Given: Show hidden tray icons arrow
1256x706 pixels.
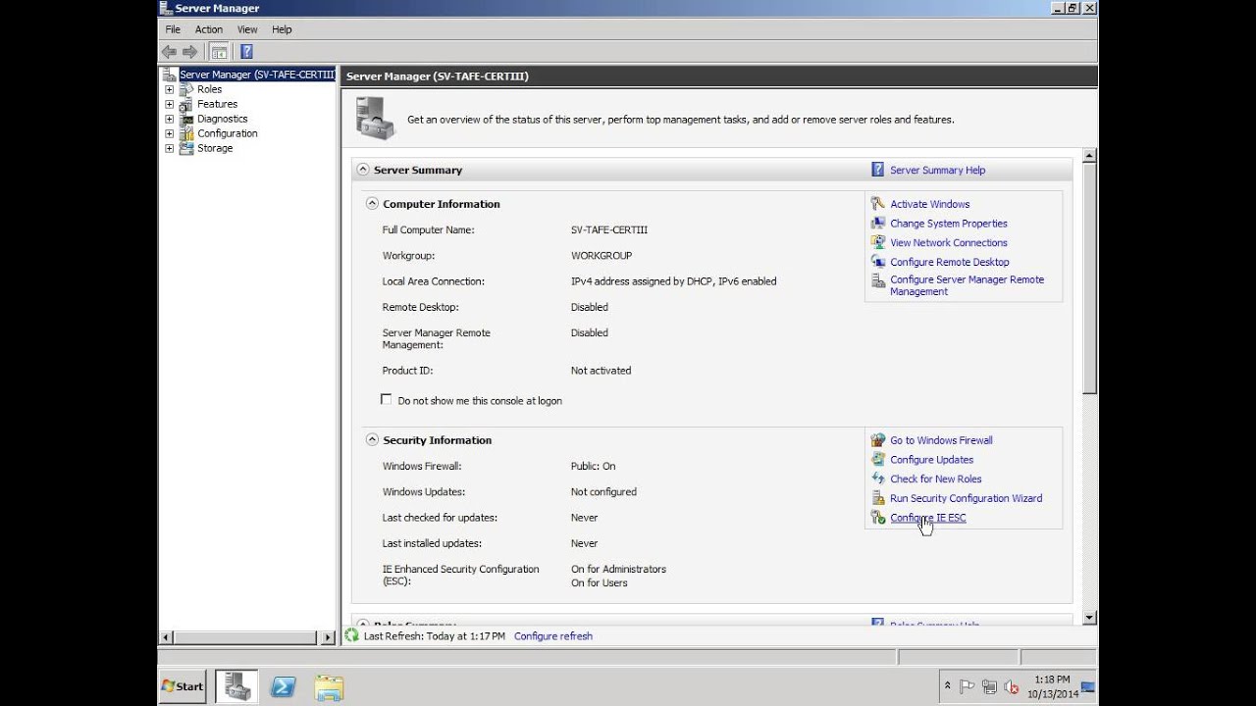Looking at the screenshot, I should coord(947,686).
